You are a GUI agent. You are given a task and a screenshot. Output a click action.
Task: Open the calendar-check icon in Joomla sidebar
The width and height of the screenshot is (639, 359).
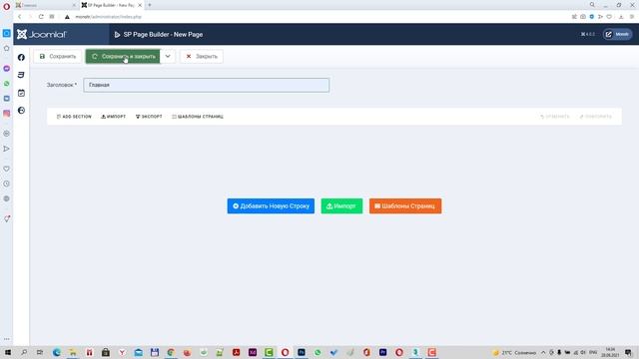click(x=21, y=93)
